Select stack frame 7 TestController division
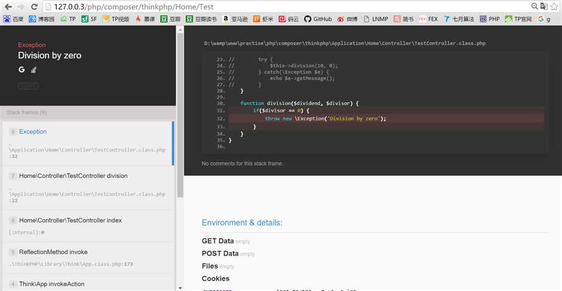Viewport: 562px width, 291px height. (x=87, y=188)
